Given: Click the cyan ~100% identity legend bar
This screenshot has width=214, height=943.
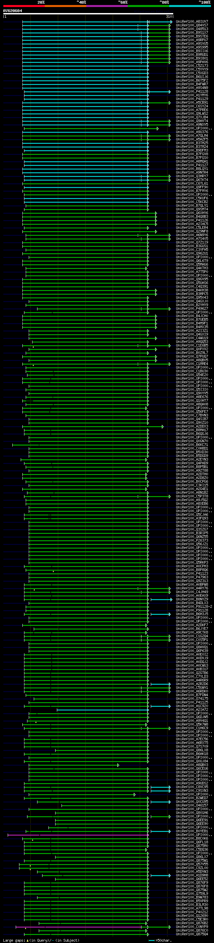Looking at the screenshot, I should coord(190,6).
